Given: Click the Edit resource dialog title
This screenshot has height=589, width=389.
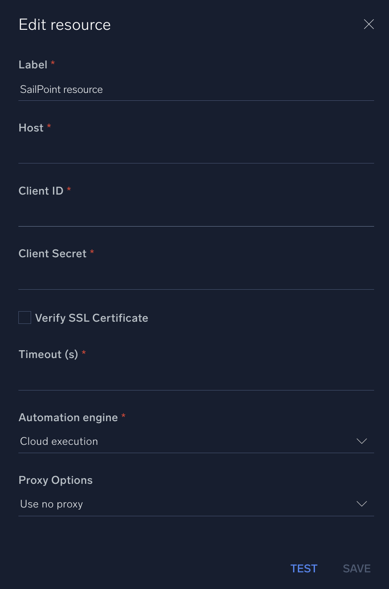Looking at the screenshot, I should [64, 25].
